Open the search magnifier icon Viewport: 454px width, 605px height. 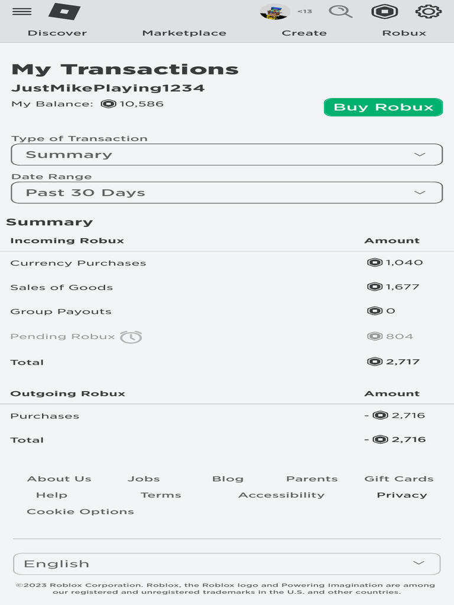click(x=340, y=11)
